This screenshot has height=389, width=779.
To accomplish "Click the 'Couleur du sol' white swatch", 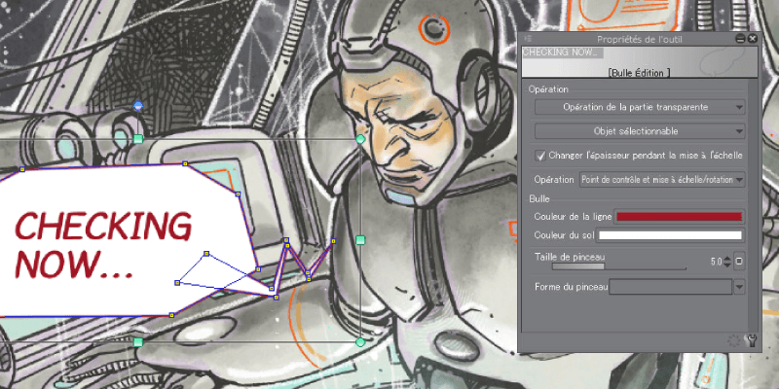I will 670,235.
